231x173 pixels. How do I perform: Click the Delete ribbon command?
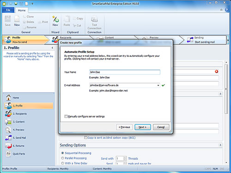(29, 22)
